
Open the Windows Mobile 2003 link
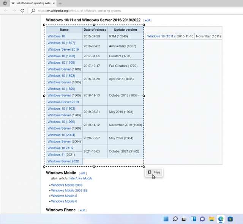point(67,185)
